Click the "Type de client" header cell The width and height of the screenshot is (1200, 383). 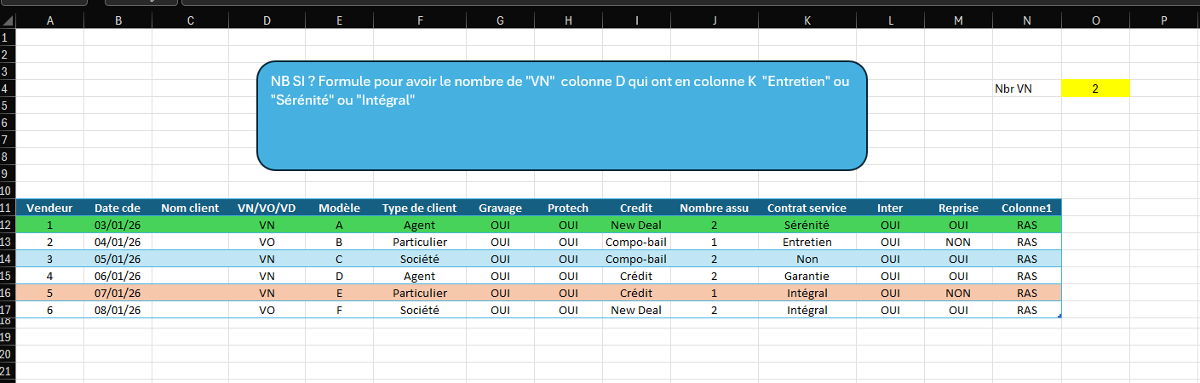pyautogui.click(x=419, y=208)
